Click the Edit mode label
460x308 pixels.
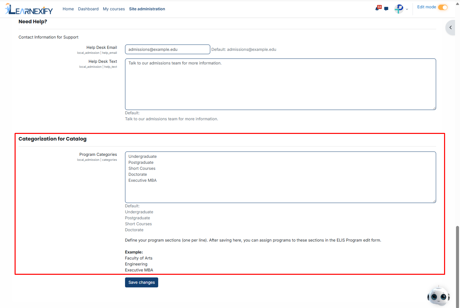pos(427,7)
